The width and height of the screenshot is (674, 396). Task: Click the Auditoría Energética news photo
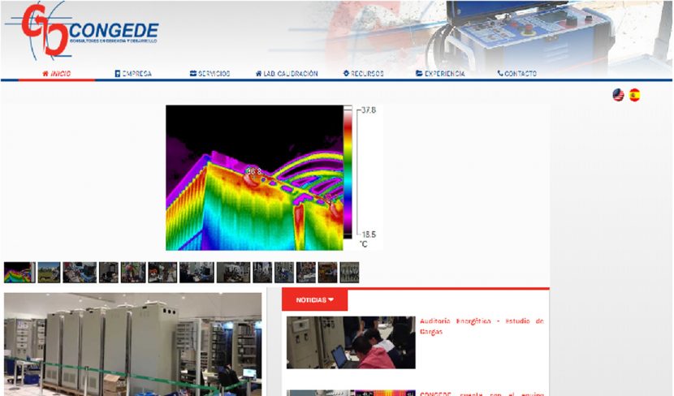[350, 342]
